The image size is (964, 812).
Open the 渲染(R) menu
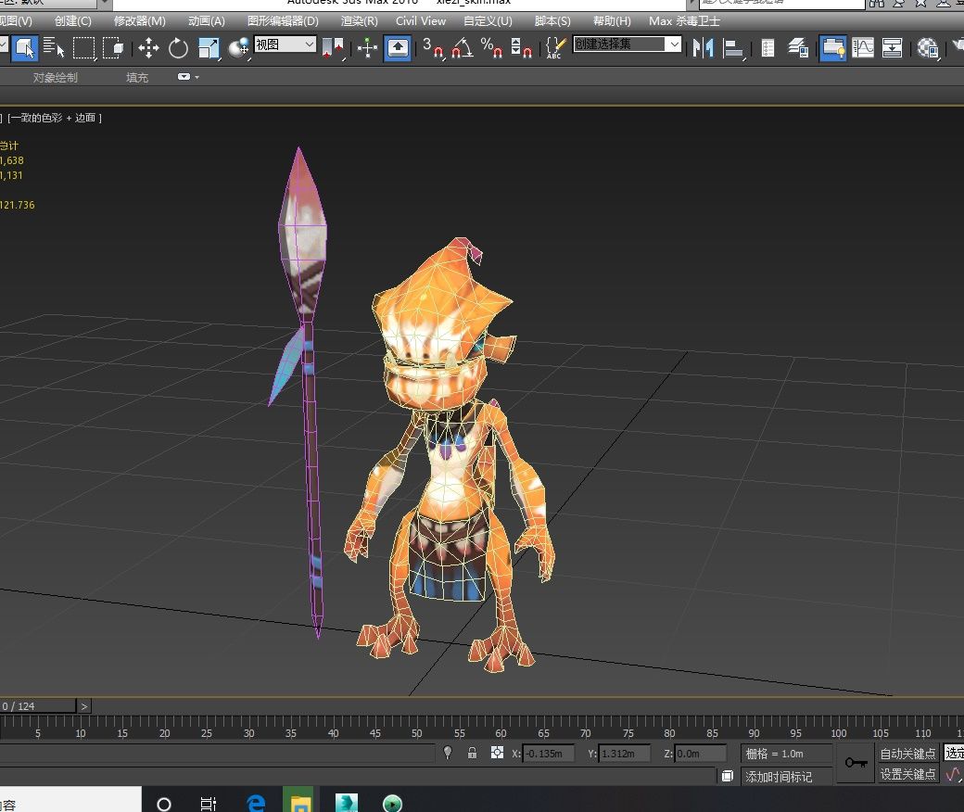[x=359, y=20]
